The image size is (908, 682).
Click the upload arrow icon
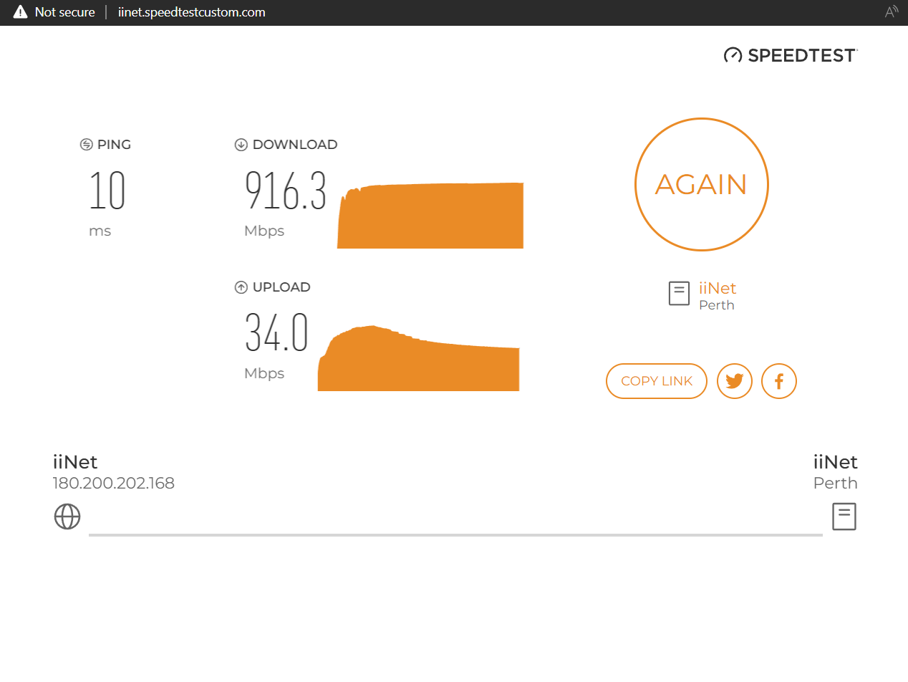241,287
